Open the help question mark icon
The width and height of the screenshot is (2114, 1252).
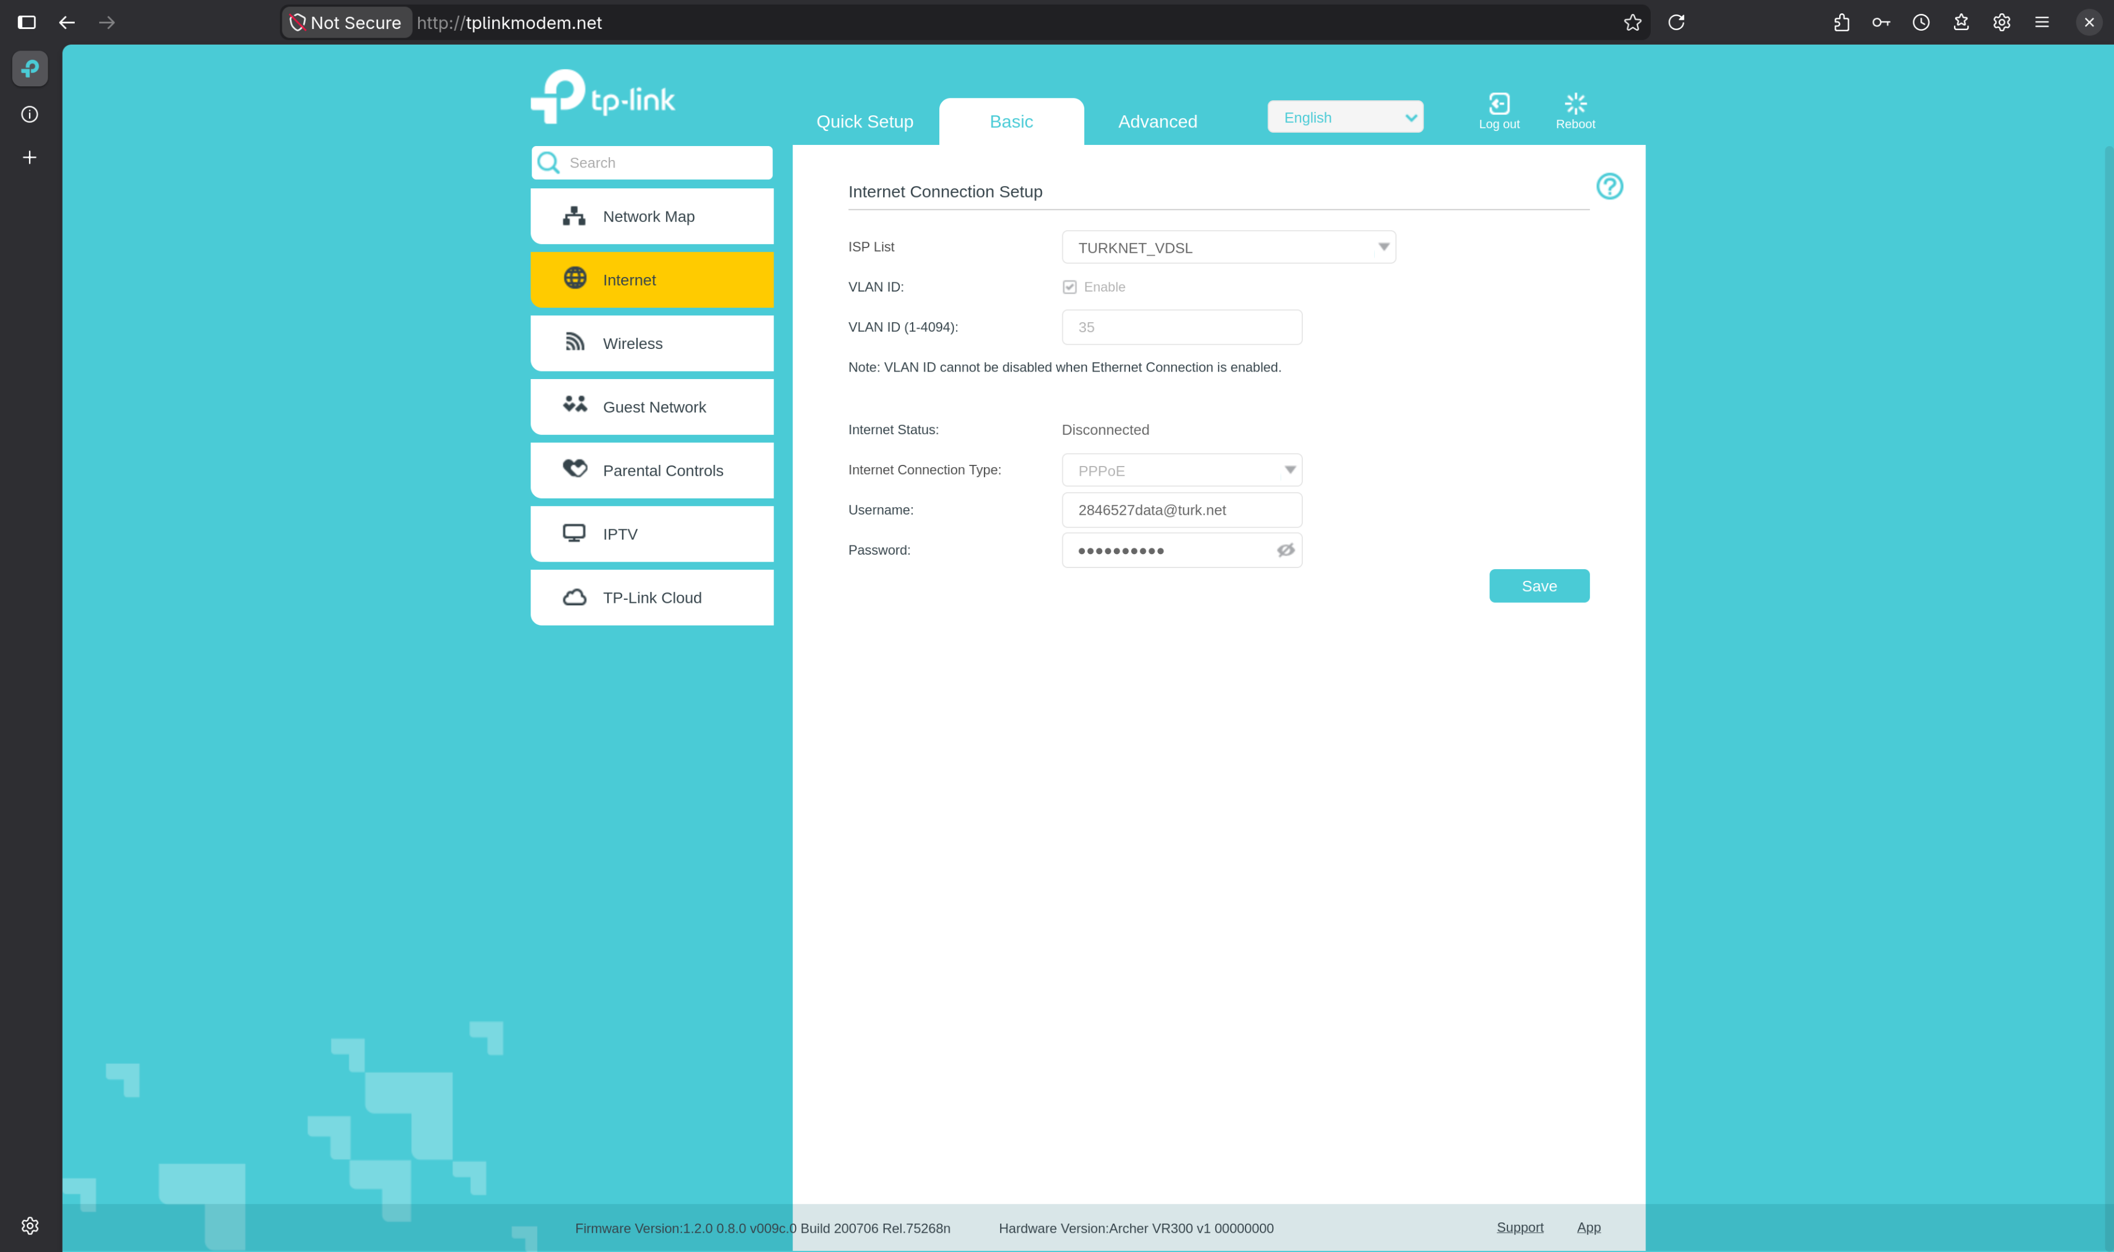tap(1610, 185)
